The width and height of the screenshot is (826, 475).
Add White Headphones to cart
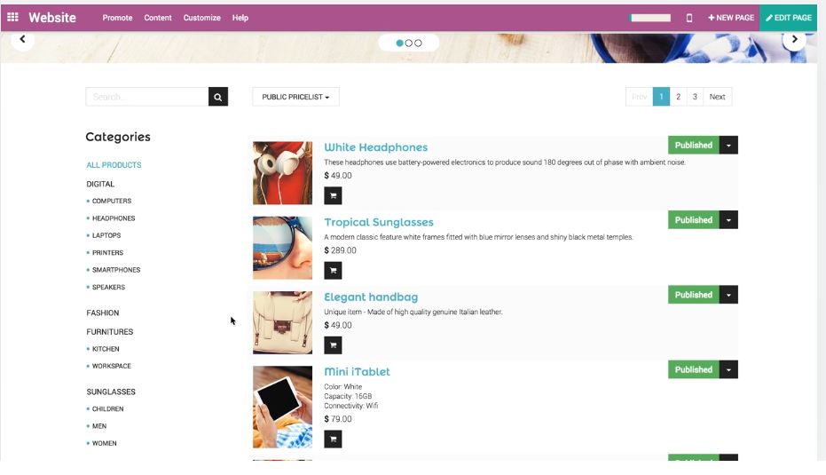point(333,195)
